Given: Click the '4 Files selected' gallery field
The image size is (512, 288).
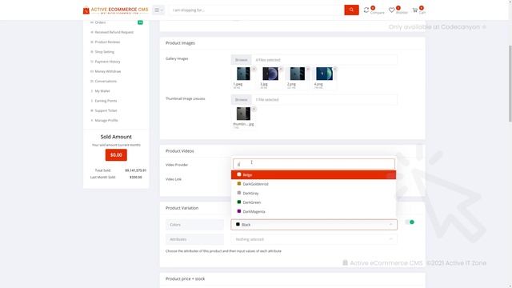Looking at the screenshot, I should click(324, 60).
